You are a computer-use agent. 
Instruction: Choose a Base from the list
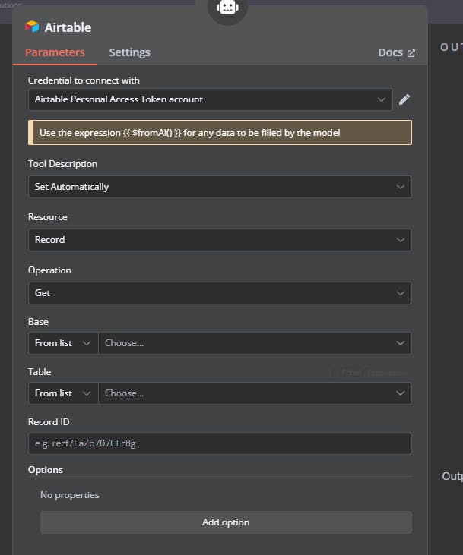255,343
